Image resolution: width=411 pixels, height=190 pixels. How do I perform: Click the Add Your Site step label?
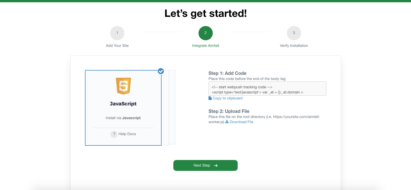tap(117, 45)
